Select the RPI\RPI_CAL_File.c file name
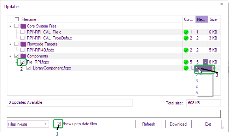Screen dimensions: 231x139 44,32
